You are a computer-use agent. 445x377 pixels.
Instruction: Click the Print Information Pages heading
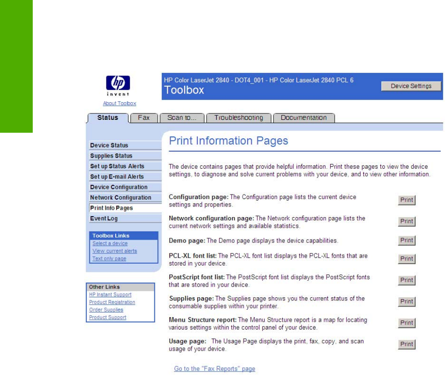[x=228, y=141]
